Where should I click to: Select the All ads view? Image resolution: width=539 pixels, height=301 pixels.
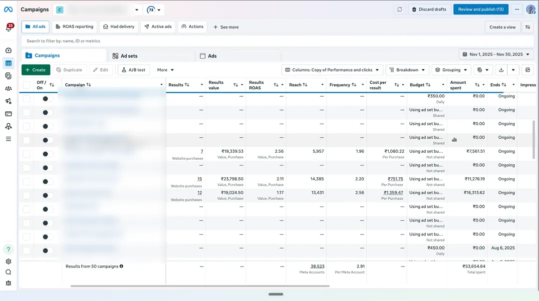click(35, 26)
